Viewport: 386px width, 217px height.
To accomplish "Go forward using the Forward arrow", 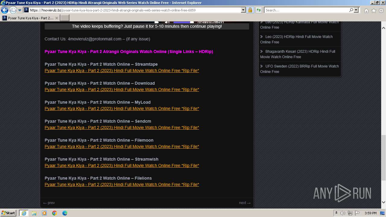I will [x=13, y=10].
